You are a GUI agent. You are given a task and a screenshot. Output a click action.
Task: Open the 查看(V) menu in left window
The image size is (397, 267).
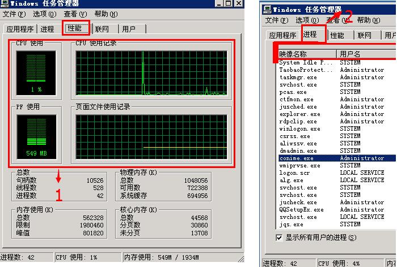[75, 14]
